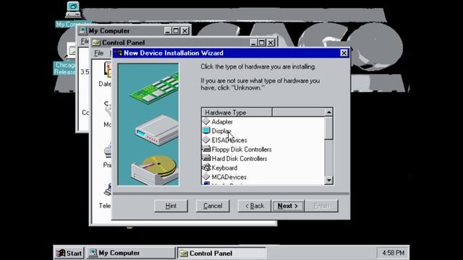The width and height of the screenshot is (463, 260).
Task: Click the Date/Time icon in Control Panel
Action: 108,70
